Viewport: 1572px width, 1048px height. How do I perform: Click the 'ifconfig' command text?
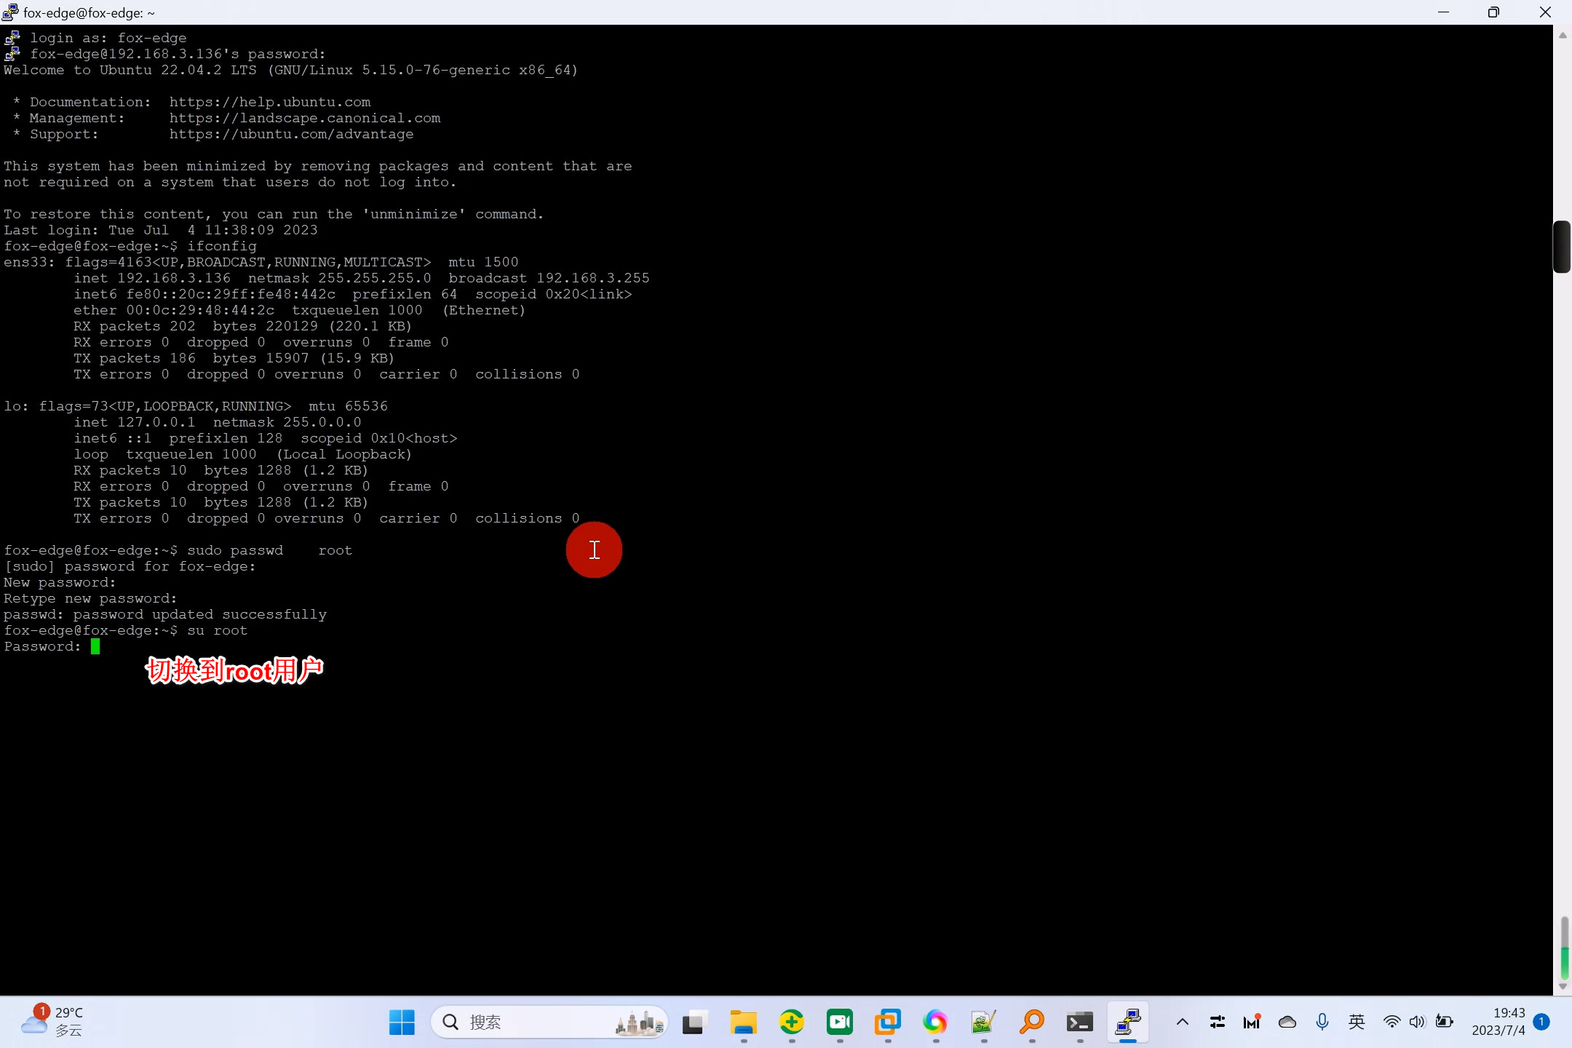[x=222, y=246]
